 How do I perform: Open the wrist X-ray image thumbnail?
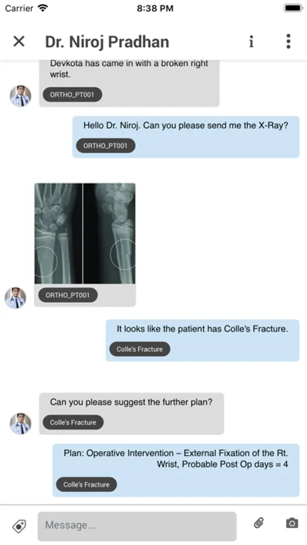85,233
